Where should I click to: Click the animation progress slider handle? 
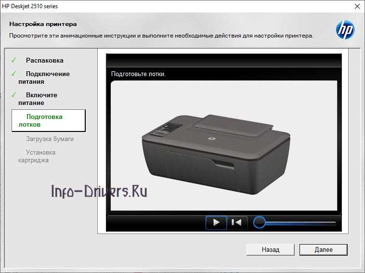(x=259, y=222)
